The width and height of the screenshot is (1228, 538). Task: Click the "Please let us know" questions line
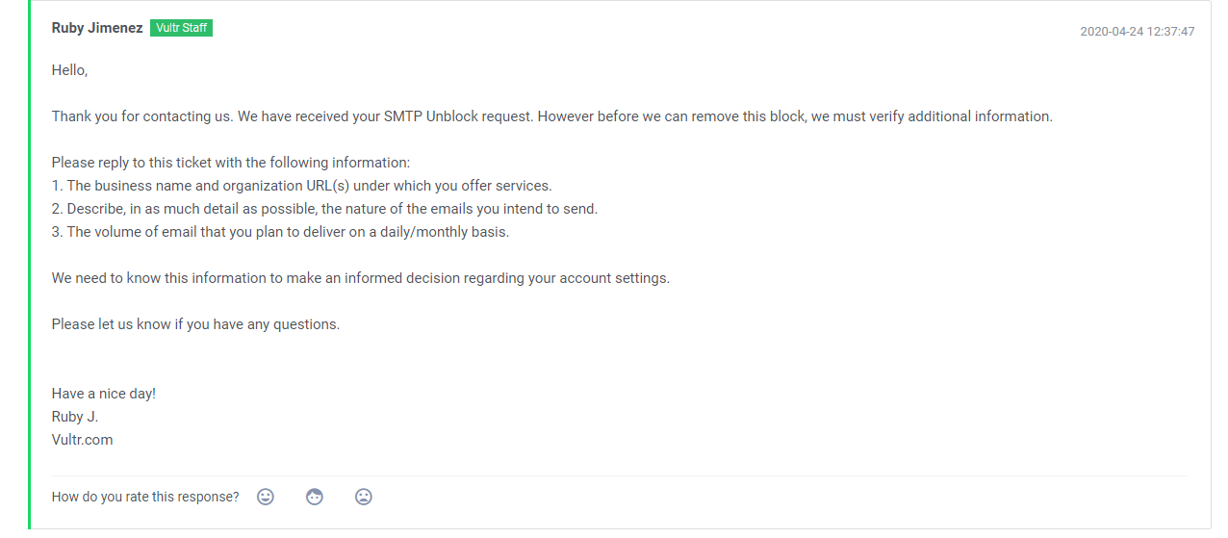pos(195,324)
